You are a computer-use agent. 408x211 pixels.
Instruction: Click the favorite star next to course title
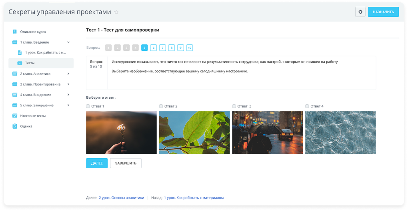(x=116, y=12)
